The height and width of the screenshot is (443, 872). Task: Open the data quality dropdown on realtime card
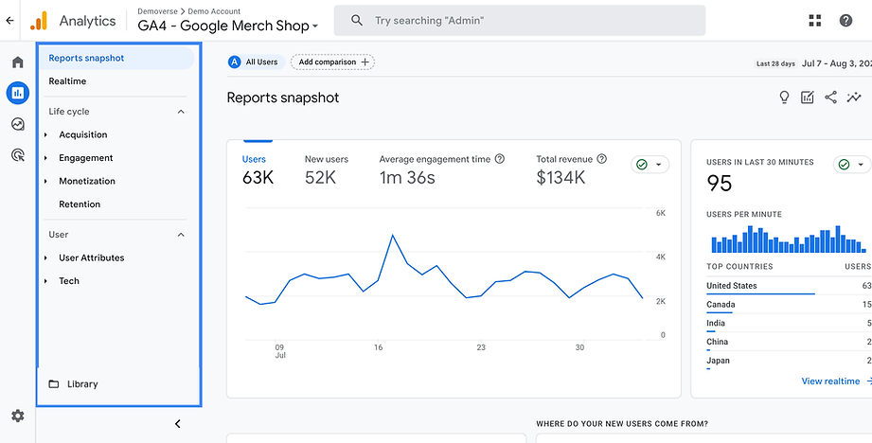(x=852, y=165)
